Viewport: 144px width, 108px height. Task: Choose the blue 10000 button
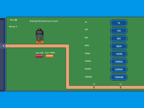pos(119,54)
